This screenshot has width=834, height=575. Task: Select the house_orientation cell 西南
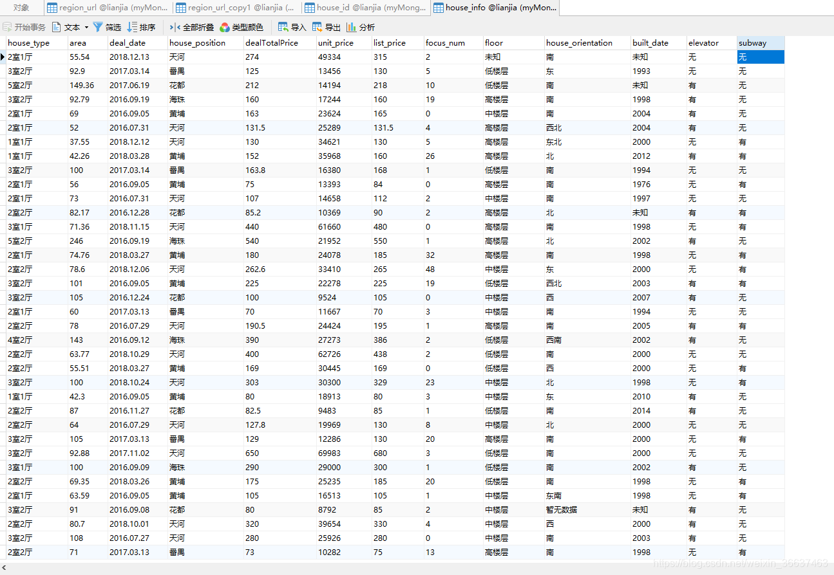tap(587, 340)
